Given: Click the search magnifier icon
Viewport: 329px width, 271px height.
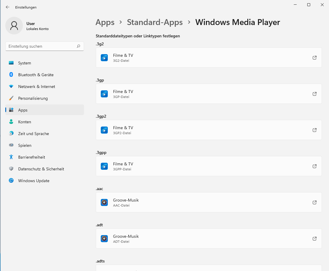Looking at the screenshot, I should (x=78, y=46).
